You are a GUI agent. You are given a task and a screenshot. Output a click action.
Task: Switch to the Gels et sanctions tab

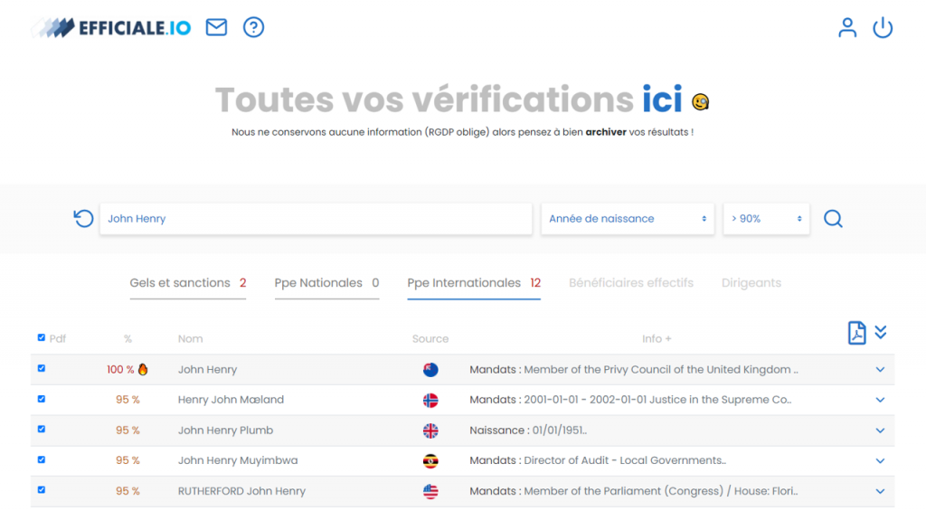[x=188, y=284]
